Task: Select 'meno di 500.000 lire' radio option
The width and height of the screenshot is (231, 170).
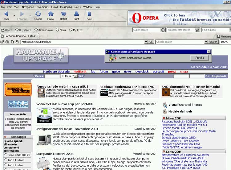Action: [6, 155]
